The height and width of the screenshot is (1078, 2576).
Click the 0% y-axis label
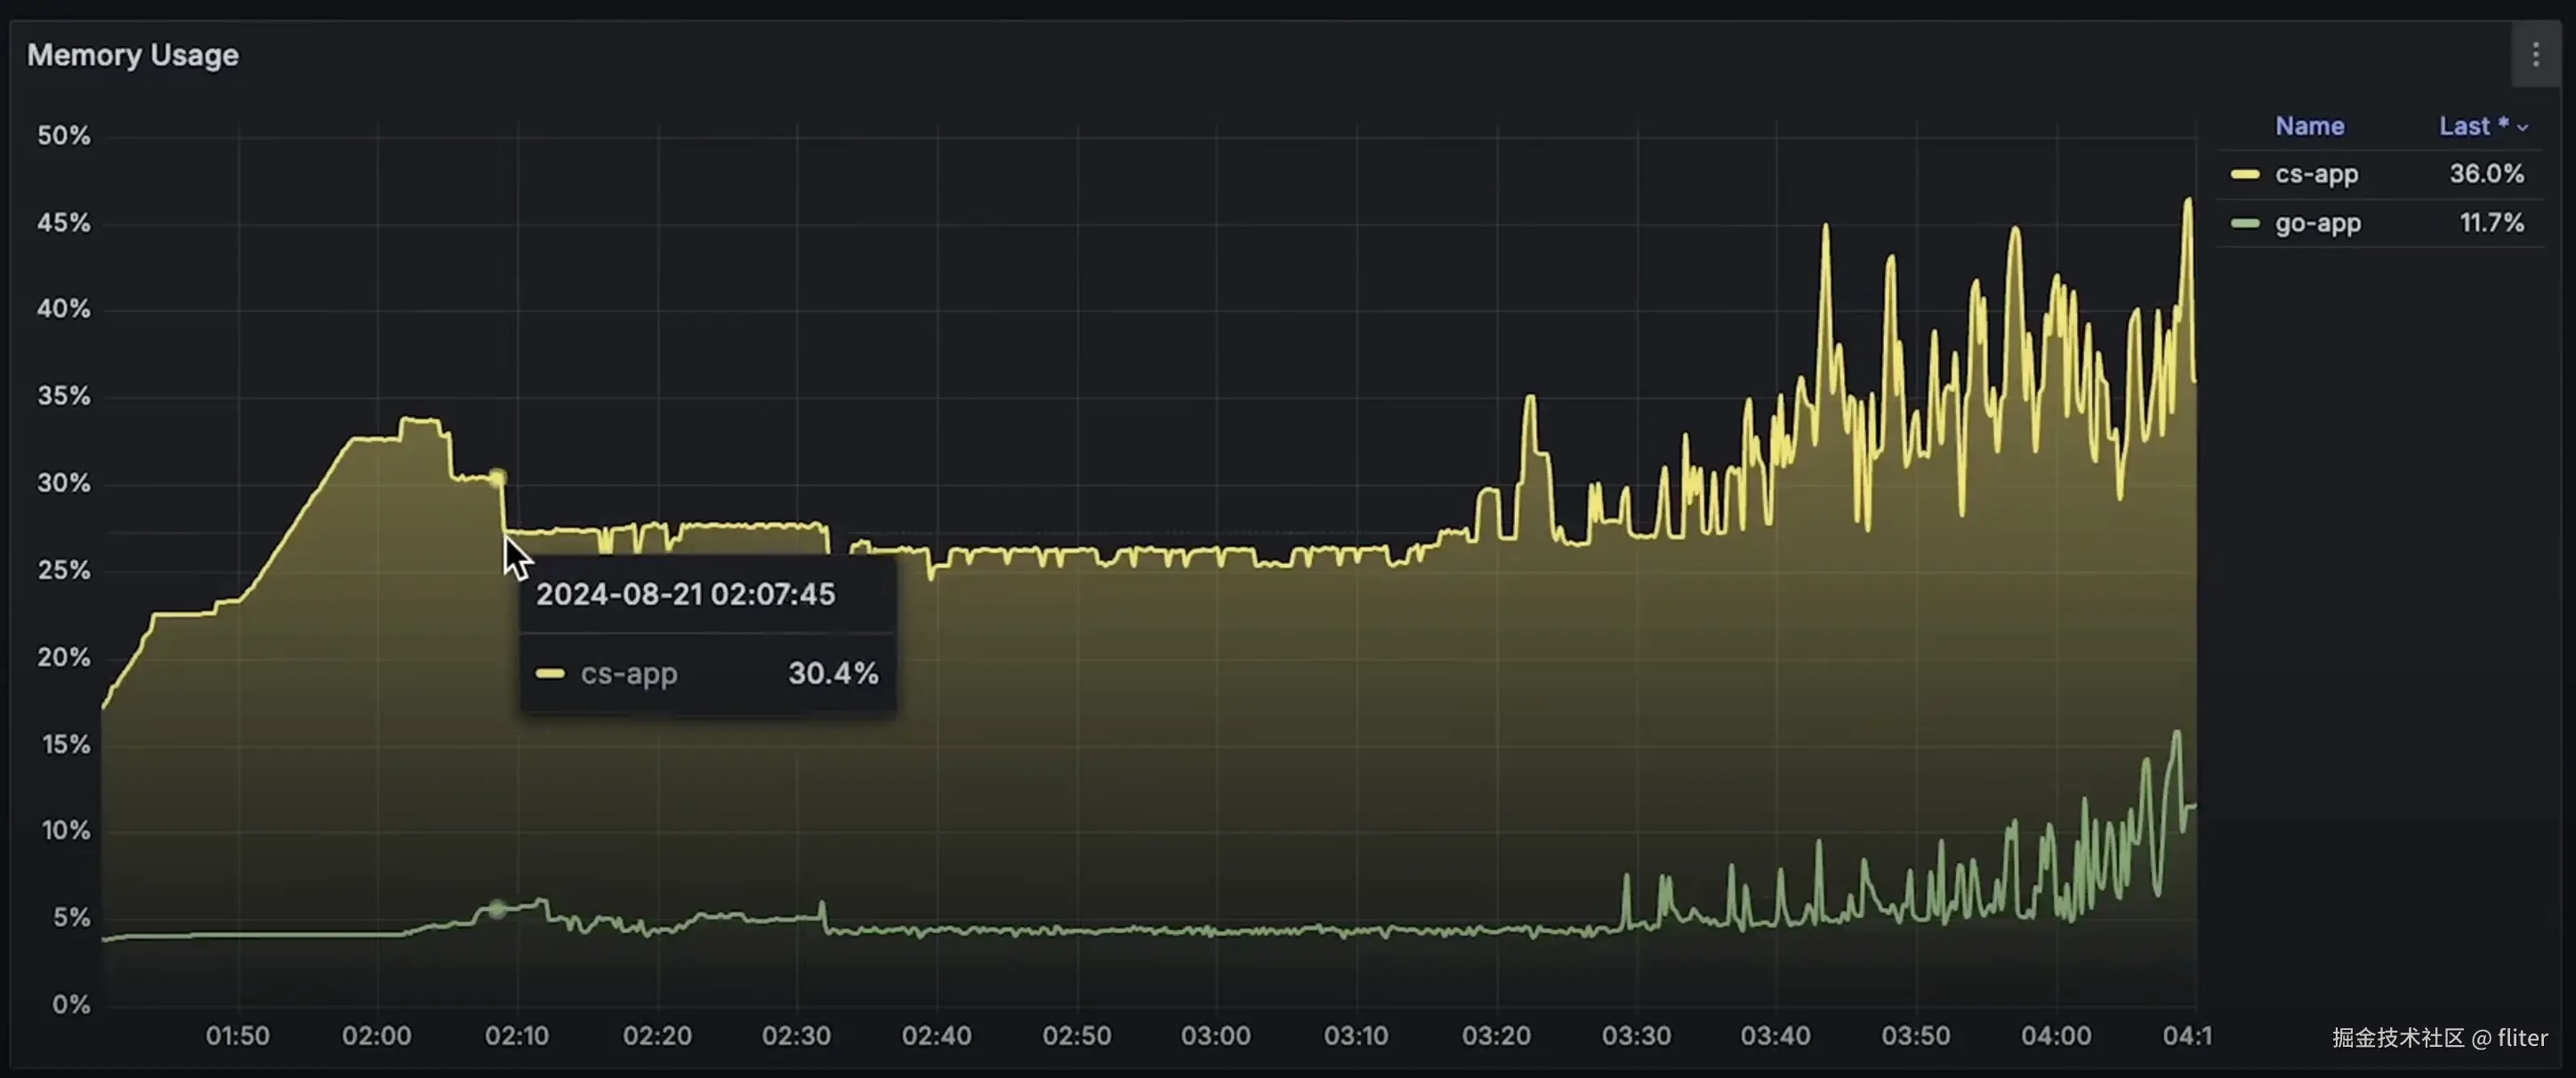pyautogui.click(x=71, y=1005)
